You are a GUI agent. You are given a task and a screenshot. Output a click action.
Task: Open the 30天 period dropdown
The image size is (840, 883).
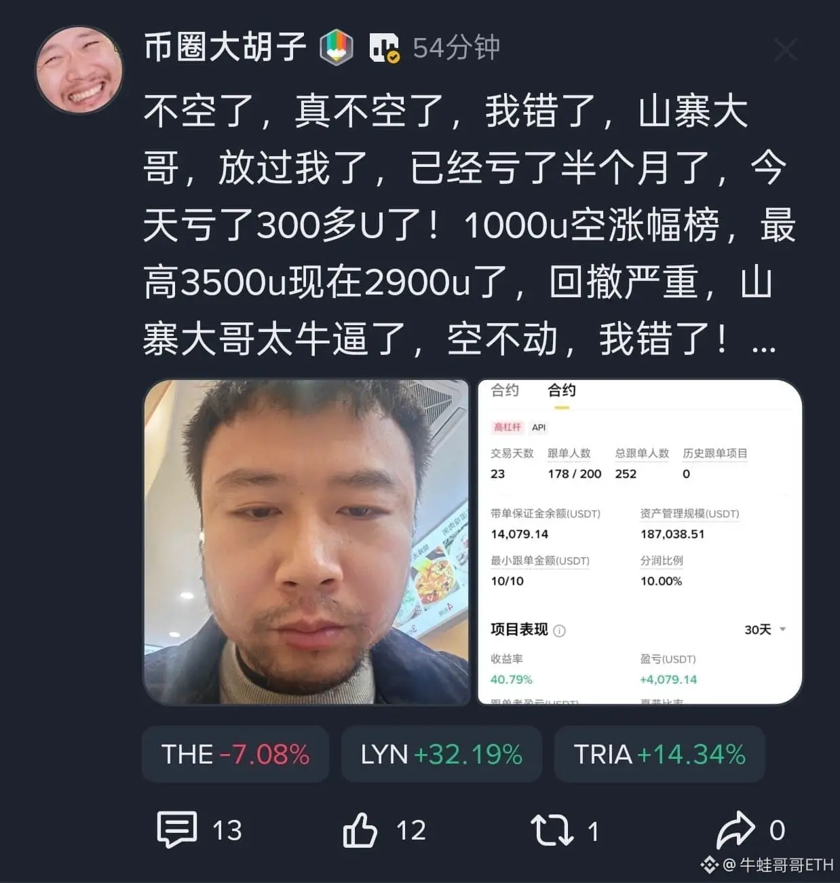[x=765, y=629]
